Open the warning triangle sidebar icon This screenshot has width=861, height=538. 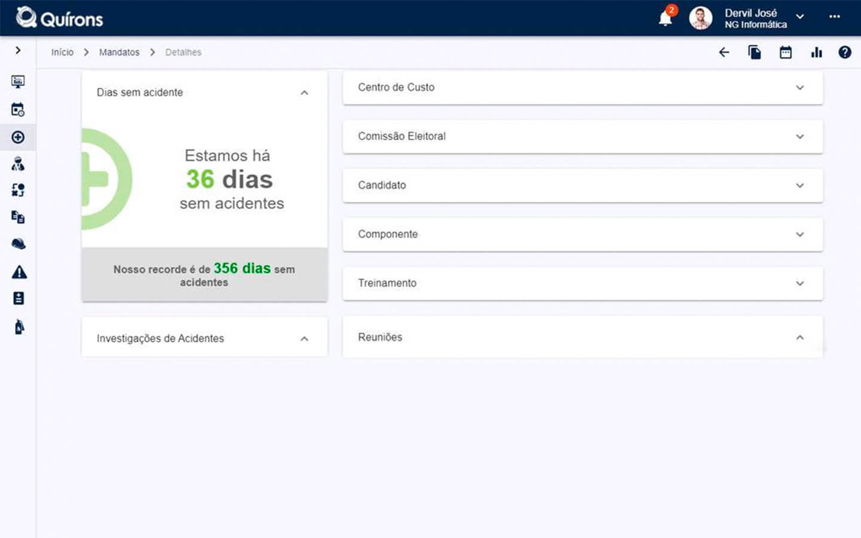point(19,272)
